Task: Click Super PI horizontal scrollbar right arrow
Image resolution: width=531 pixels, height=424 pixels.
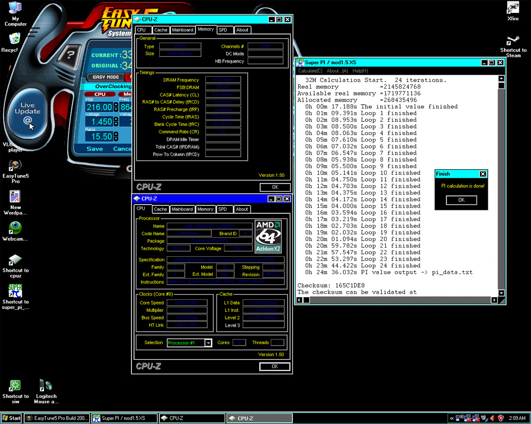Action: (494, 300)
